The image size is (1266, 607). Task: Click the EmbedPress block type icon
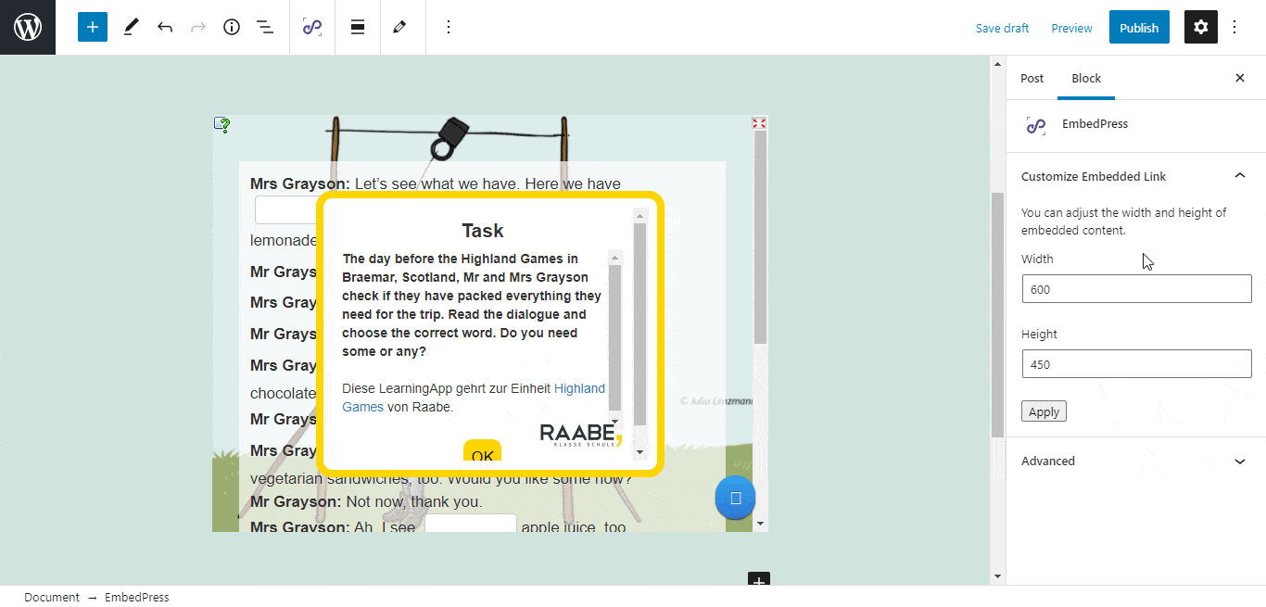tap(312, 27)
